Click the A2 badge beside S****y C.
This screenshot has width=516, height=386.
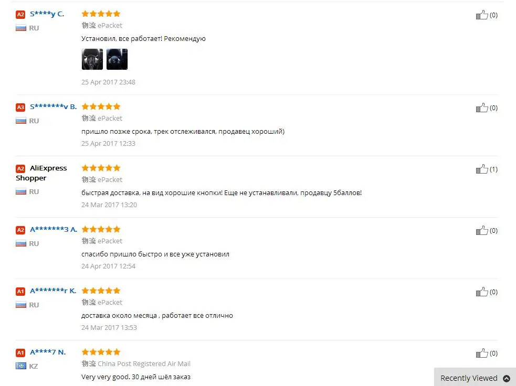click(x=20, y=15)
